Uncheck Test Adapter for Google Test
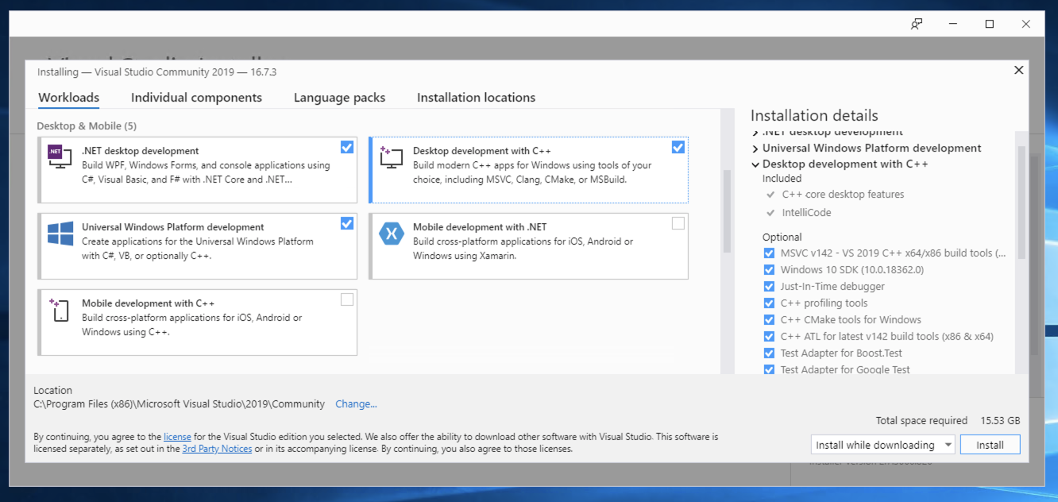Image resolution: width=1058 pixels, height=502 pixels. point(769,369)
